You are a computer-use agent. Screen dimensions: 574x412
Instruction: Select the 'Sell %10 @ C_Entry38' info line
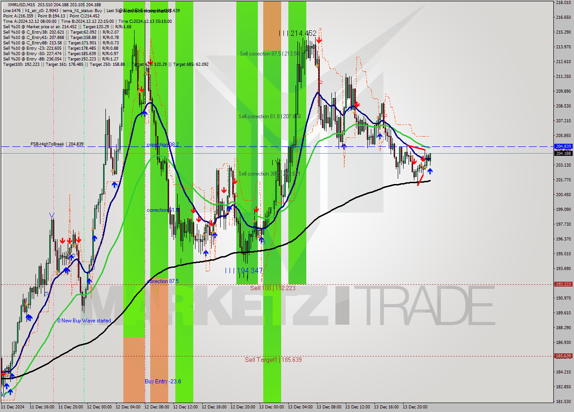[61, 32]
